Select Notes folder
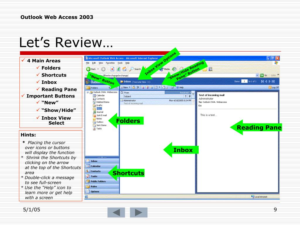 97,119
